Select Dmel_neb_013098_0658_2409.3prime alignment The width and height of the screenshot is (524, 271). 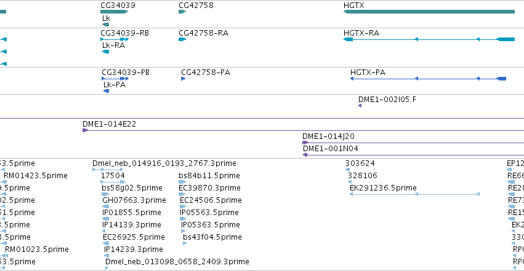point(177,262)
